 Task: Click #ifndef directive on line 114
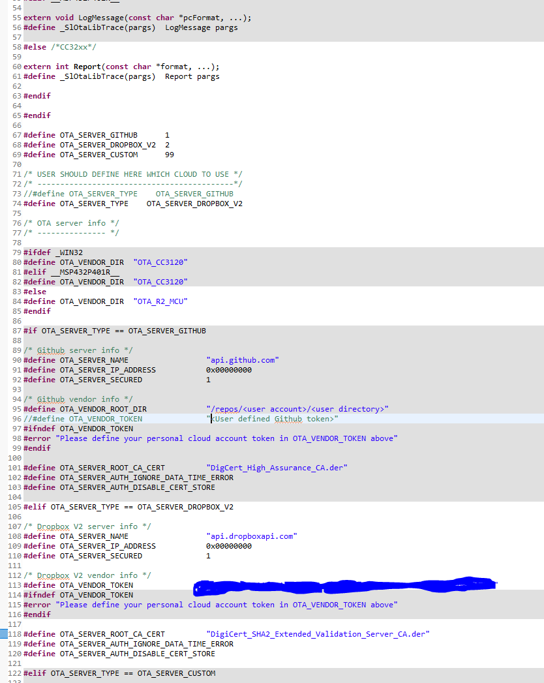tap(39, 595)
